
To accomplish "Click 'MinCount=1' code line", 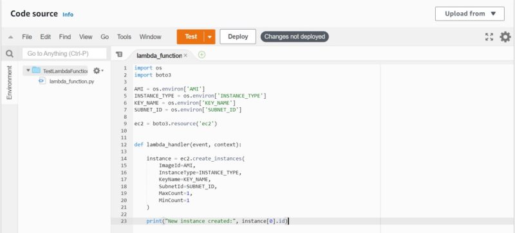I will pos(174,200).
